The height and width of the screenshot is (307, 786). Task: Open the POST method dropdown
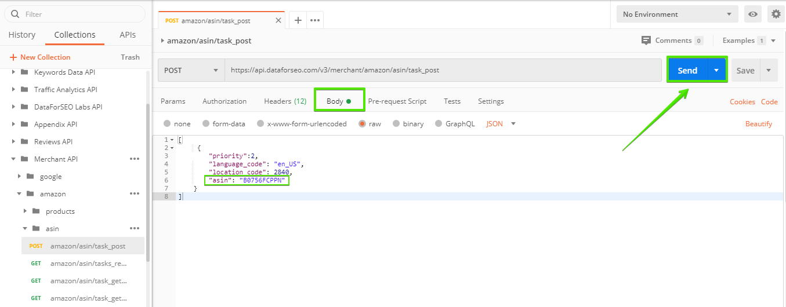(x=191, y=70)
